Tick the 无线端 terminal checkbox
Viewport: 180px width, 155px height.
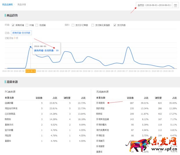click(x=37, y=25)
